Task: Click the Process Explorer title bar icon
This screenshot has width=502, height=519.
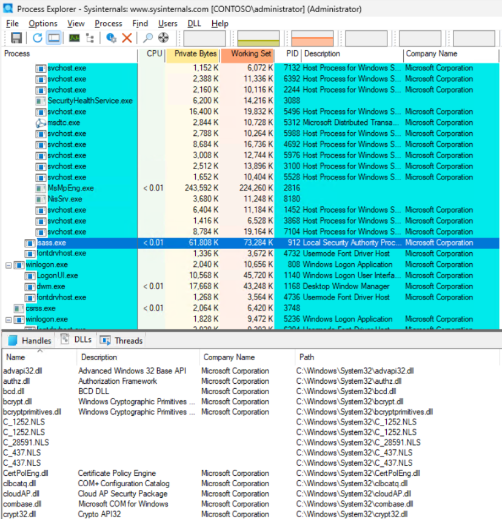Action: pyautogui.click(x=8, y=8)
